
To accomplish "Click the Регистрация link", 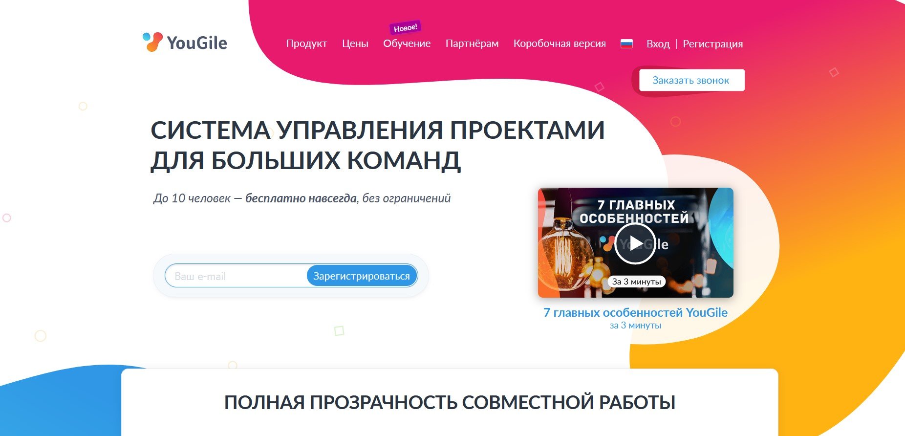I will pos(712,44).
